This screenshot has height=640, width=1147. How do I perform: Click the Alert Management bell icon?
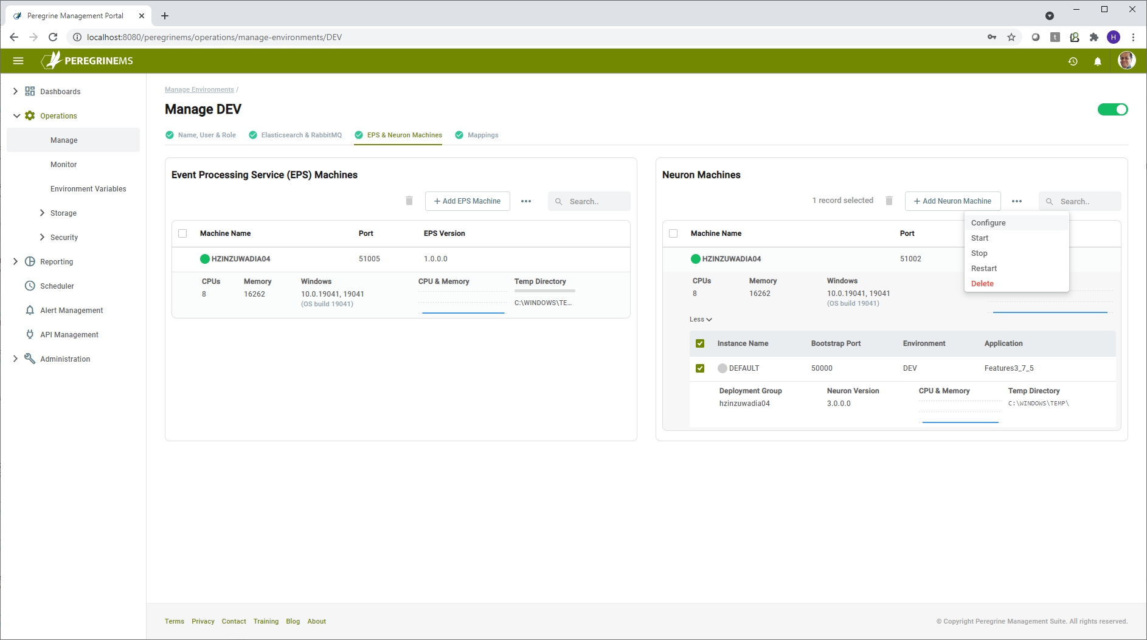click(30, 310)
